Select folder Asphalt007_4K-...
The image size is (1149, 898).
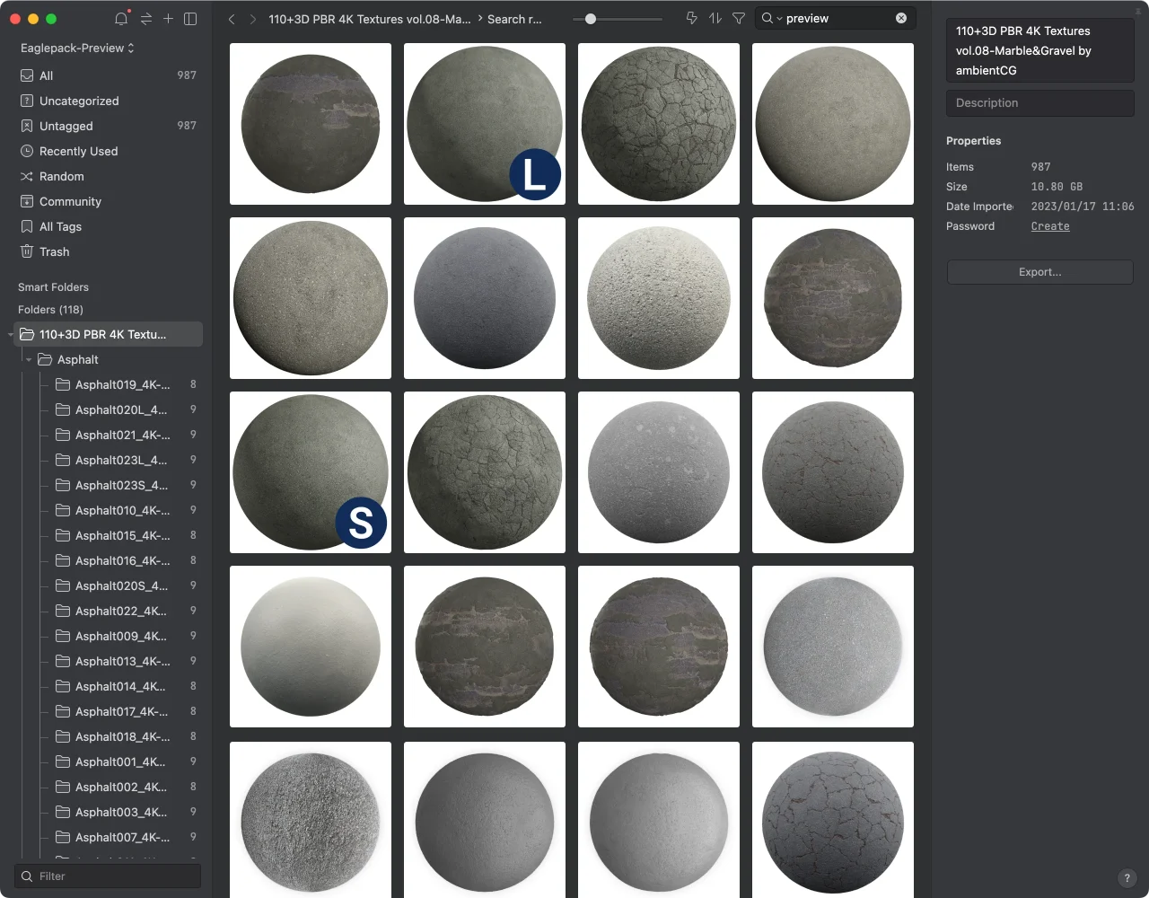(121, 837)
